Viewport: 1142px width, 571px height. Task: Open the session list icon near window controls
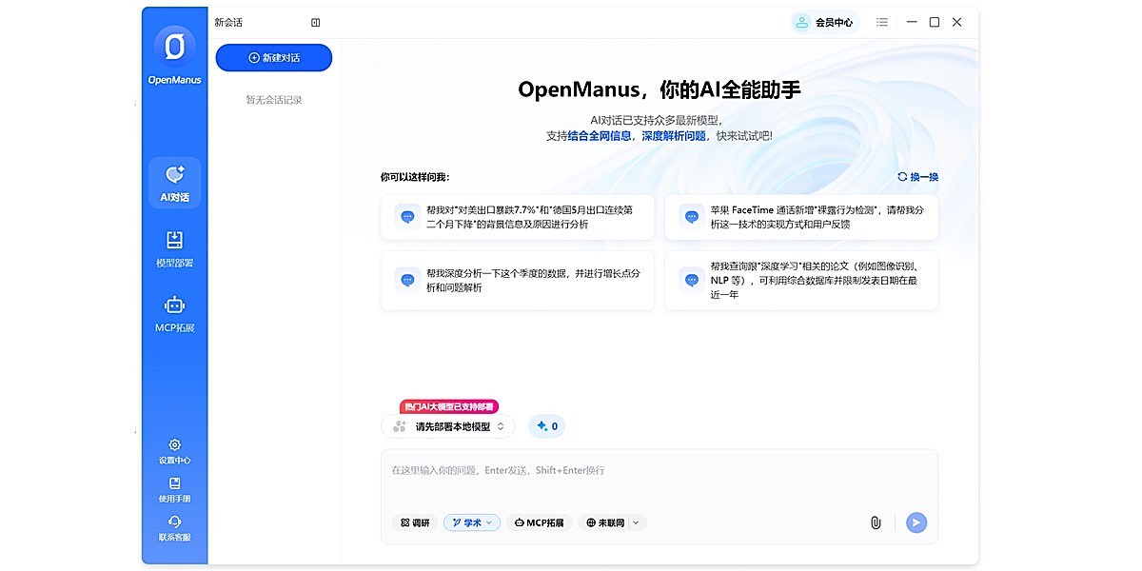click(881, 21)
